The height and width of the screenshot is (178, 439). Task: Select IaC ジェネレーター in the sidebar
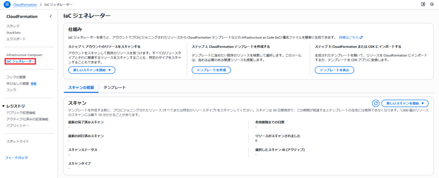coord(20,62)
